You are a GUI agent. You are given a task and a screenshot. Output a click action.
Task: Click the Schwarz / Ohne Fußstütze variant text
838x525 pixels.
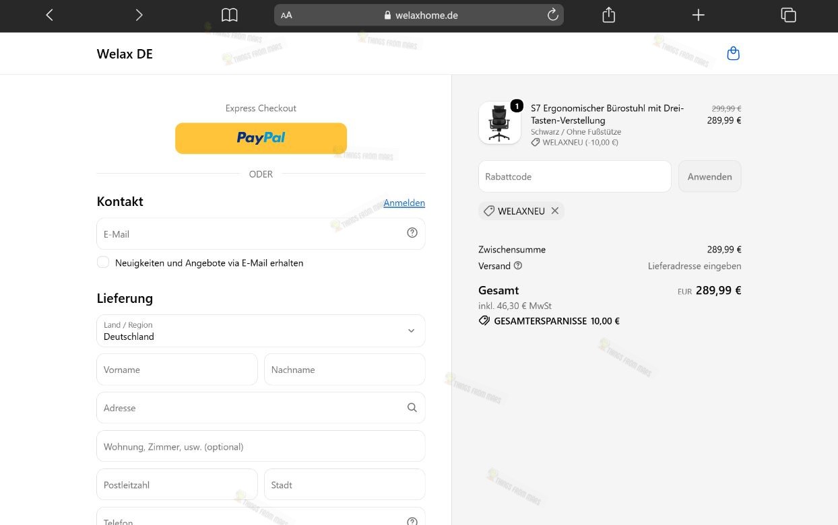(x=576, y=132)
